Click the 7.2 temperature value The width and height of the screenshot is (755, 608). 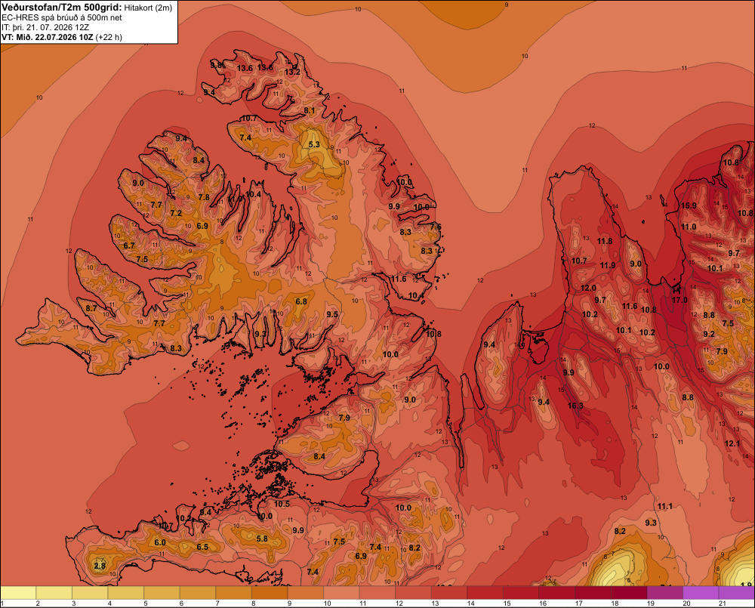coord(176,213)
